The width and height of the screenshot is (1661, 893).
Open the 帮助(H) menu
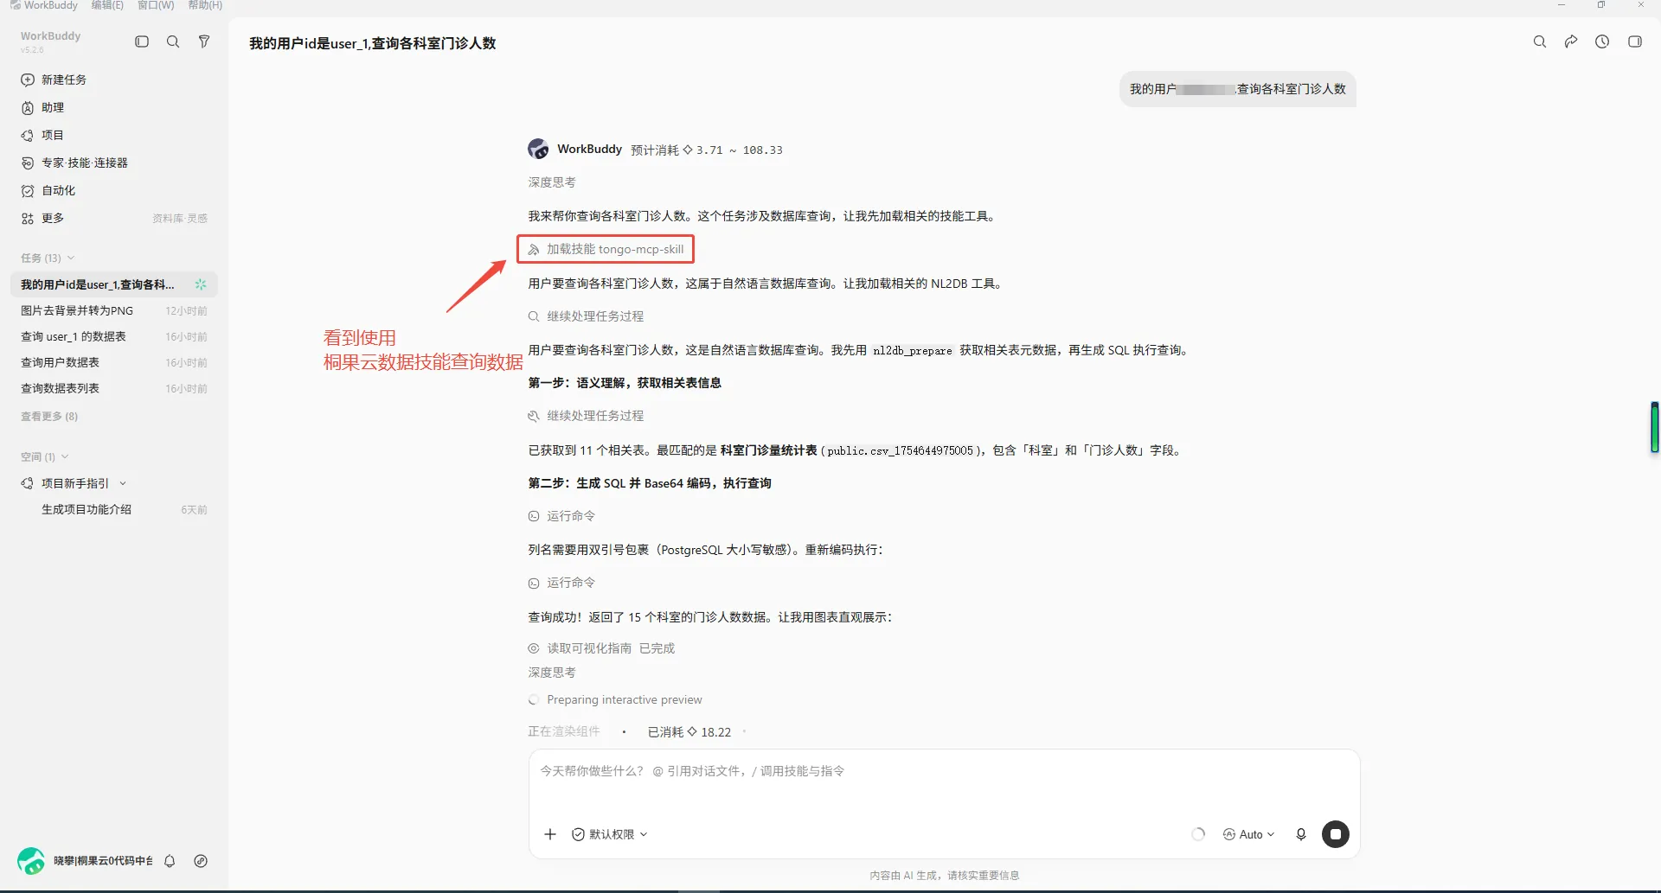(205, 5)
